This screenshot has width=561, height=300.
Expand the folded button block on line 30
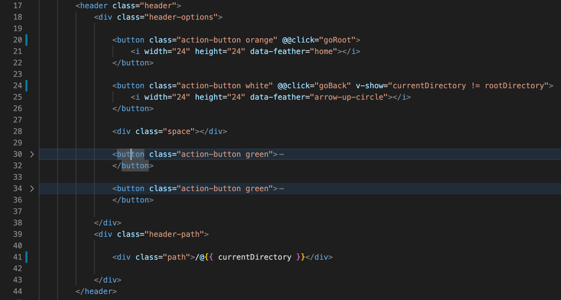click(x=32, y=154)
